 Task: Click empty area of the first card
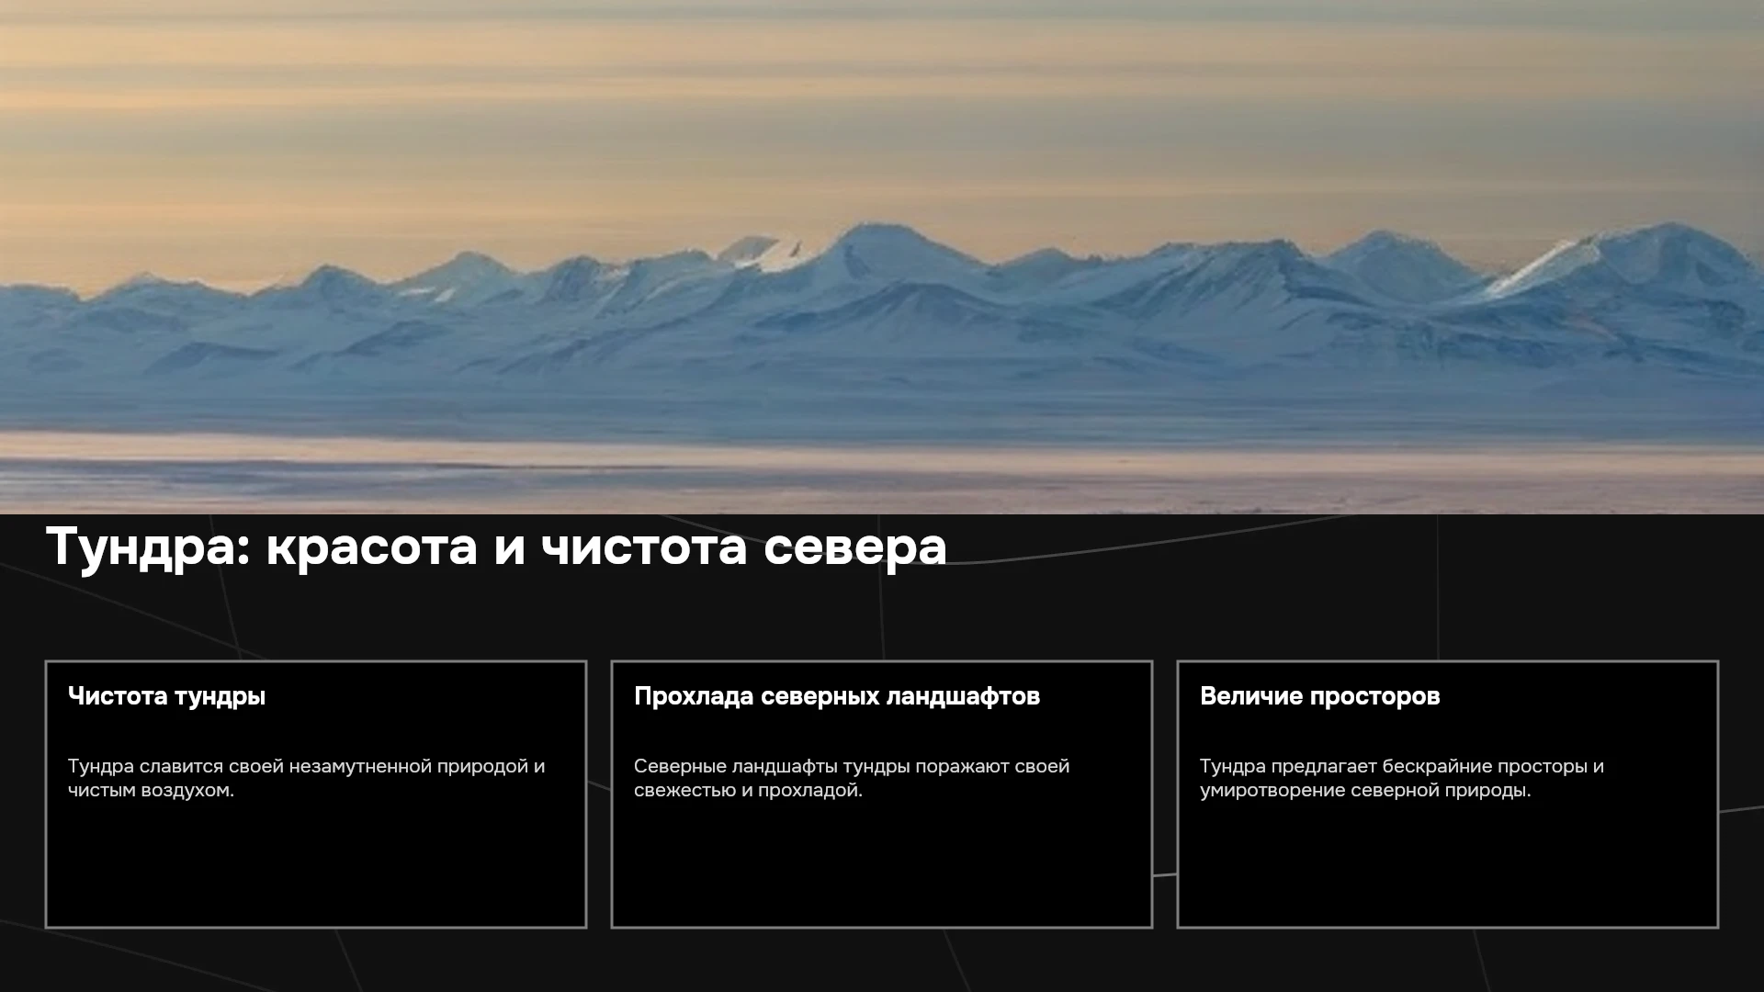316,863
